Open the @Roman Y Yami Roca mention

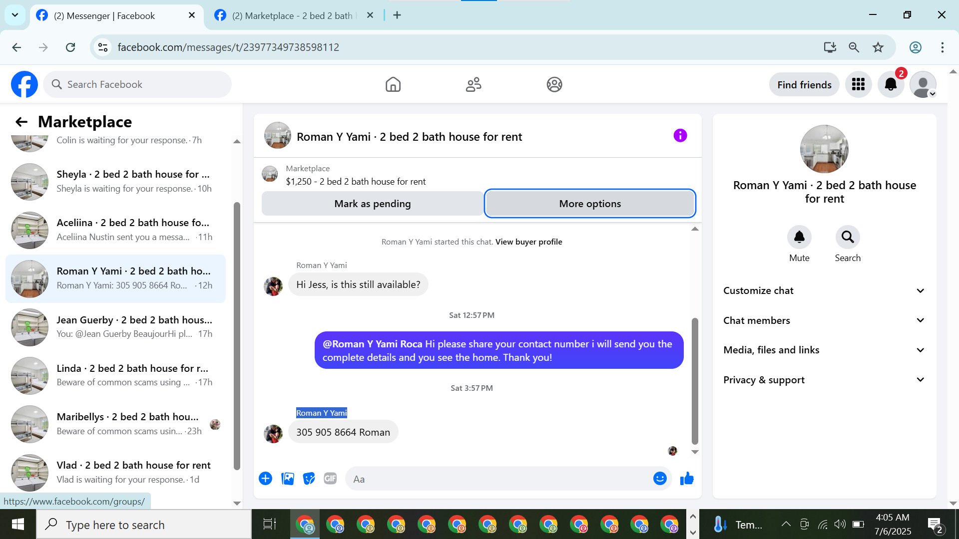coord(372,344)
